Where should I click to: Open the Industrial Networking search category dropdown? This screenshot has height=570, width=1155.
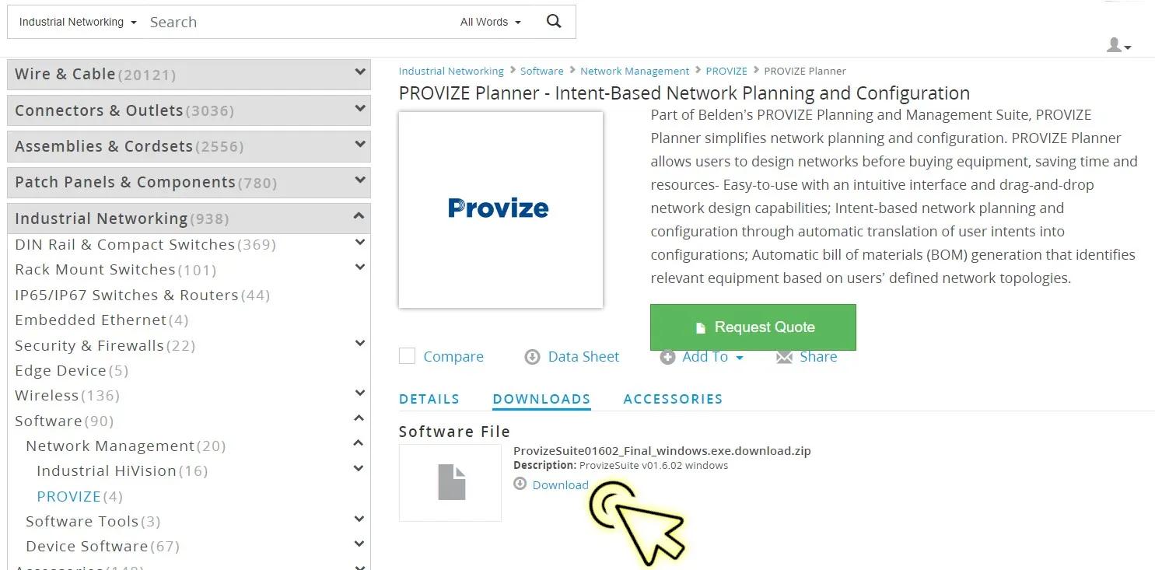pyautogui.click(x=78, y=22)
